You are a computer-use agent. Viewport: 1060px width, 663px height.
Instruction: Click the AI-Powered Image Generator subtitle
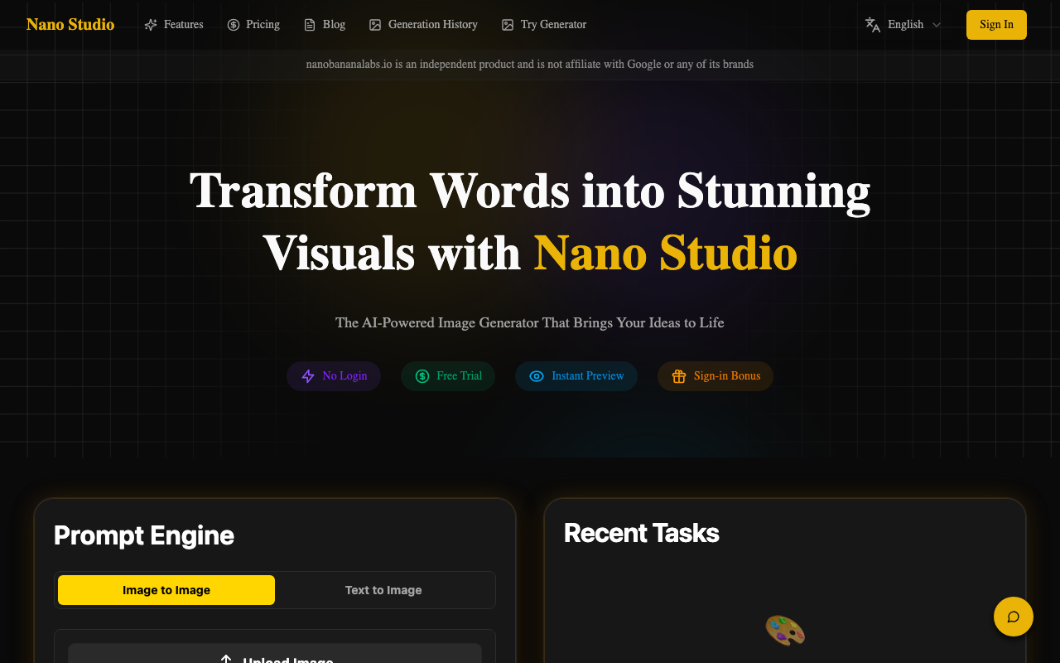click(x=530, y=322)
